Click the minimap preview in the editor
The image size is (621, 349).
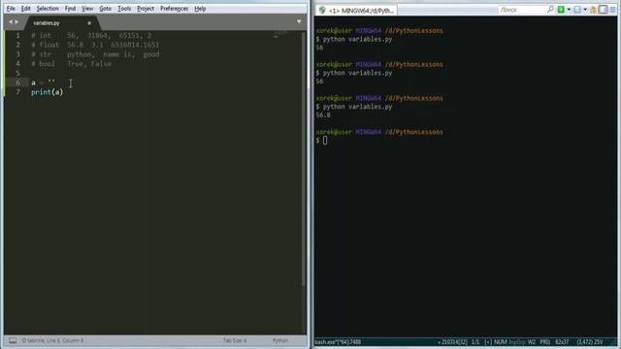280,35
